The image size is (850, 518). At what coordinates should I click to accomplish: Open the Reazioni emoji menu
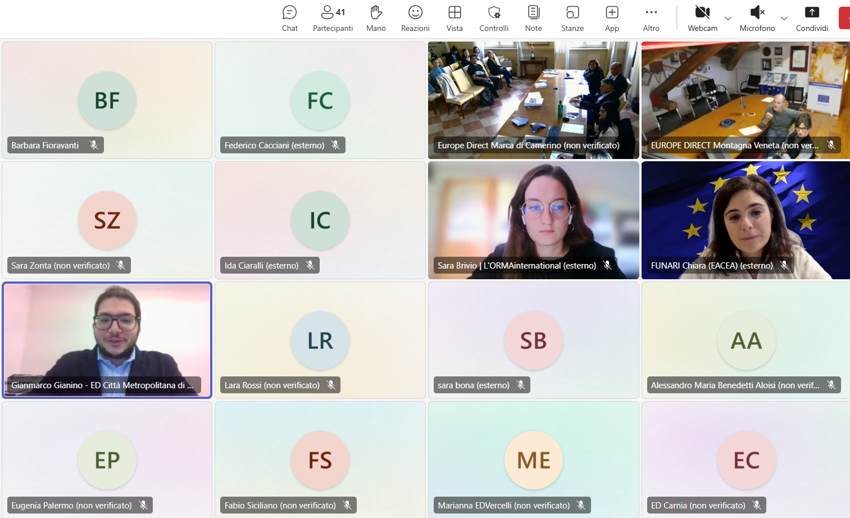pos(415,19)
